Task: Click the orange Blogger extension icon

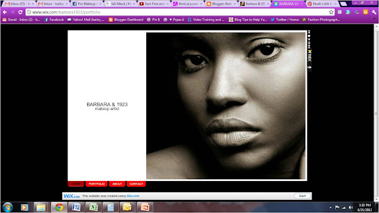Action: coord(365,12)
